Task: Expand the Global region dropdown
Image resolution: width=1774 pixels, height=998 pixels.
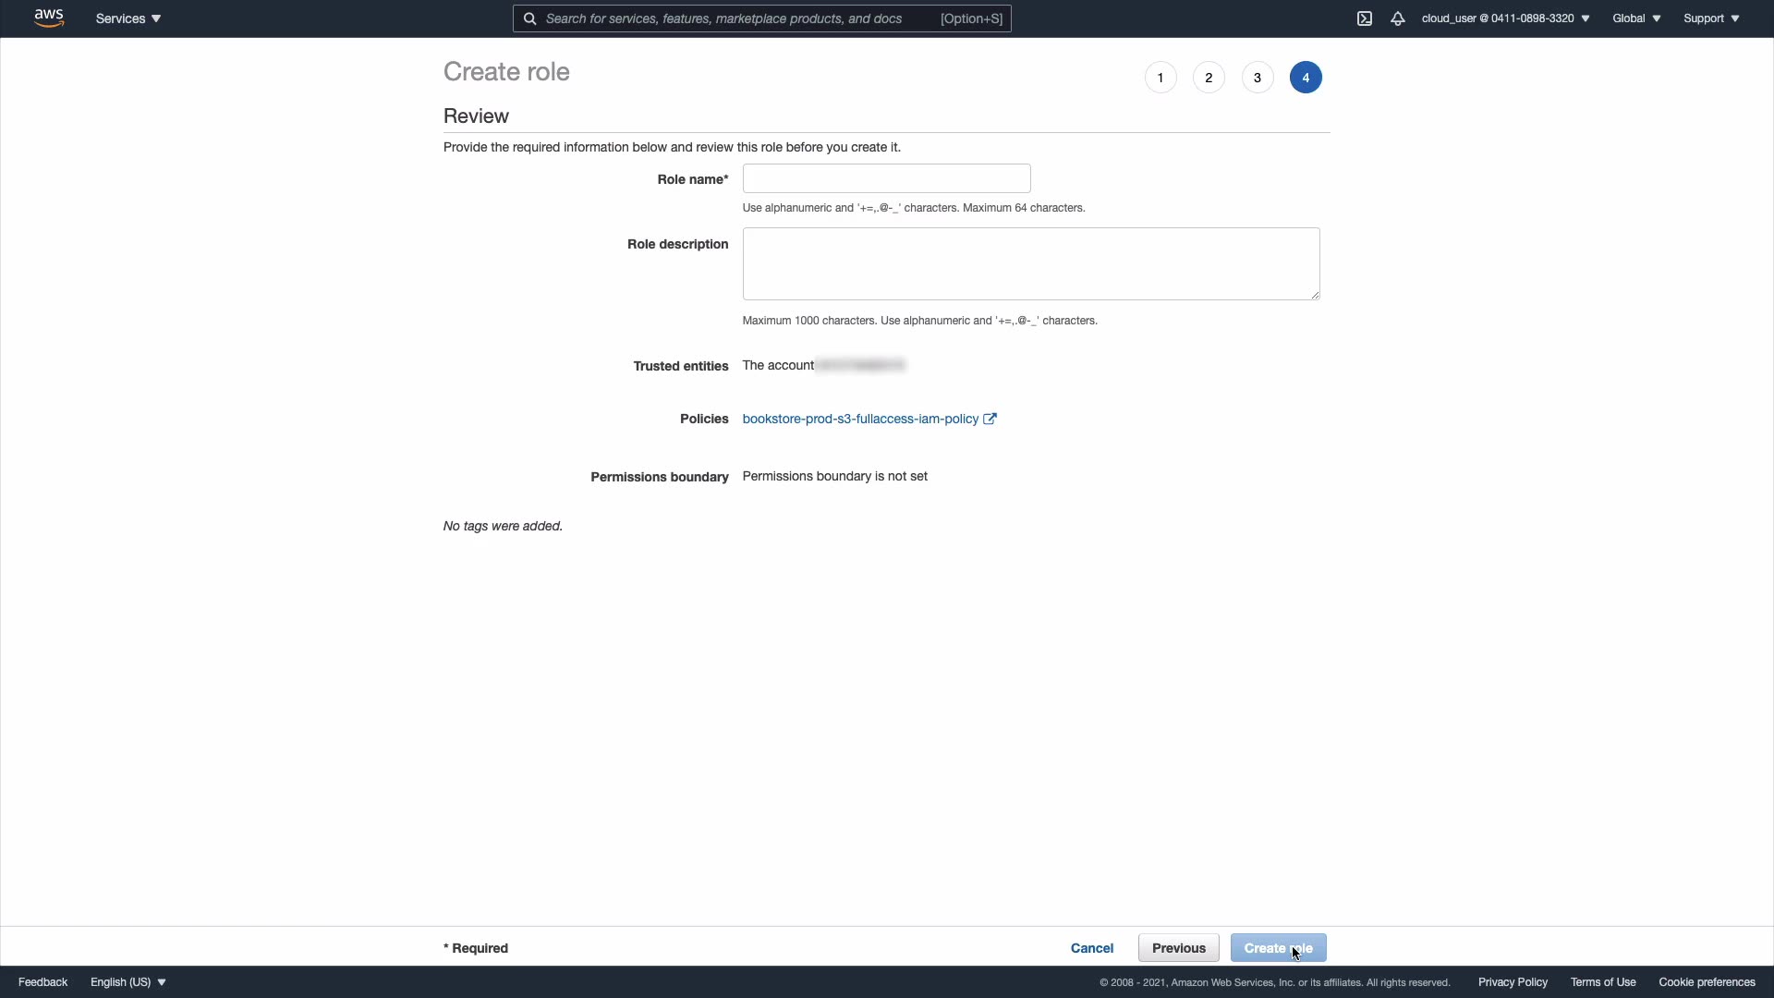Action: pos(1636,18)
